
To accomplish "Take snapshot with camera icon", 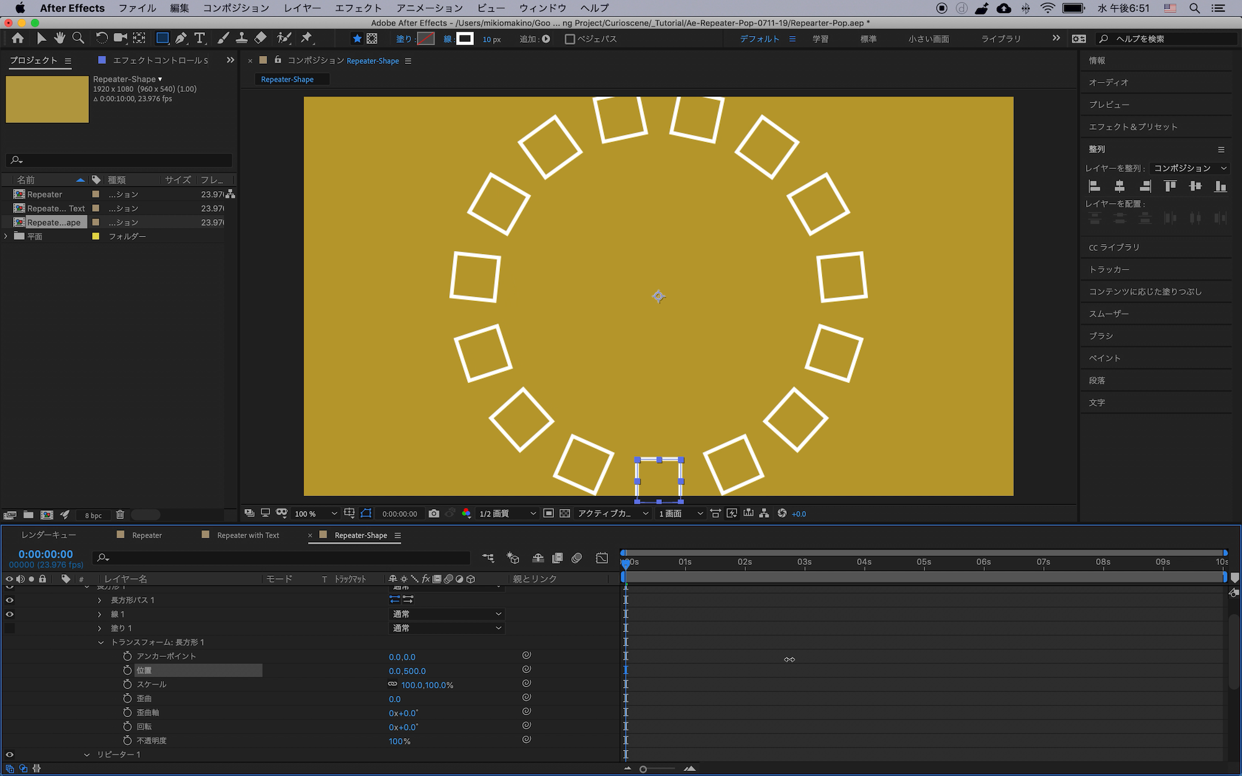I will [x=433, y=513].
